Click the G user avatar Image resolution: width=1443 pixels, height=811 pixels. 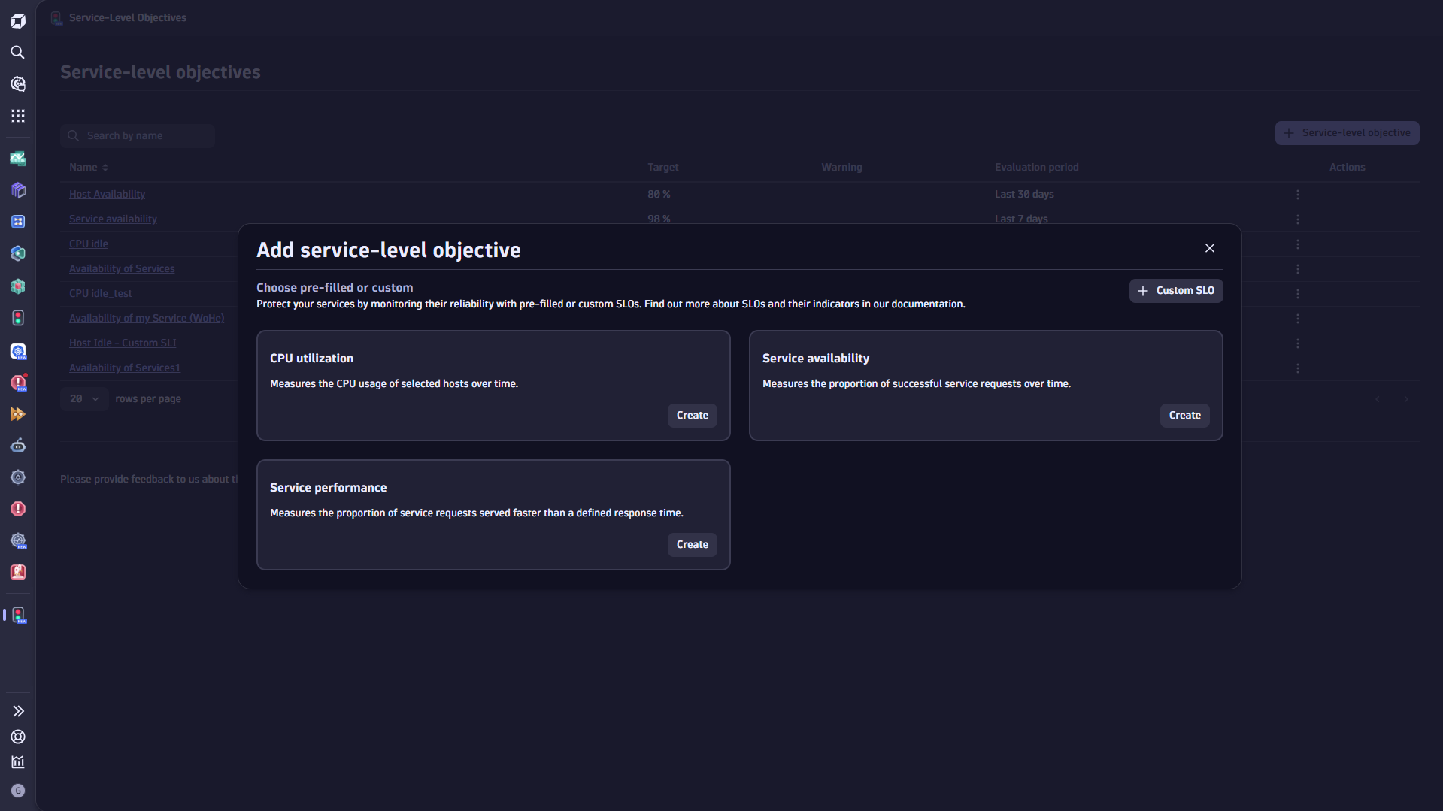(x=17, y=791)
